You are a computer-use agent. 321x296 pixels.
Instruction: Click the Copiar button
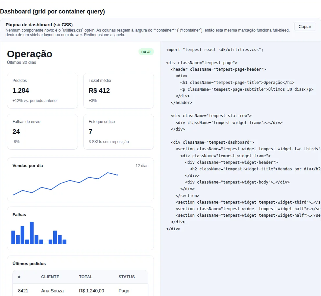305,27
